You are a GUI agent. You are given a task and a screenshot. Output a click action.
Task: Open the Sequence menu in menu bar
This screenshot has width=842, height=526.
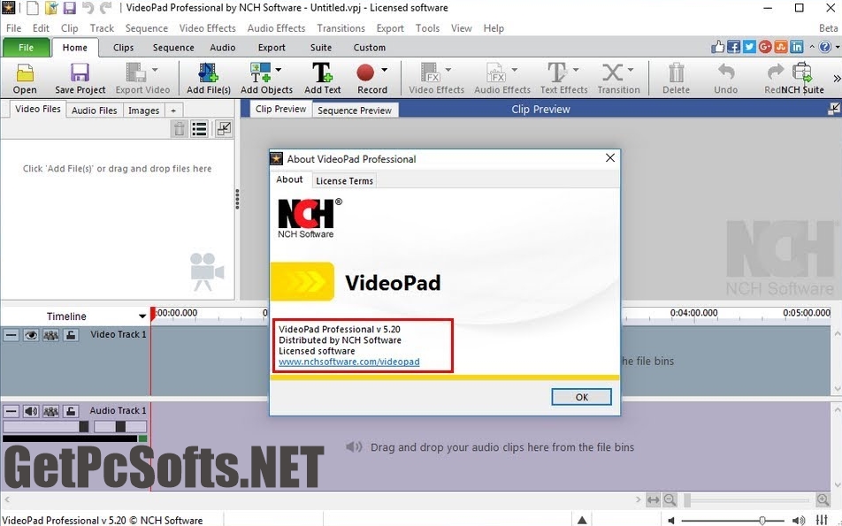click(147, 28)
